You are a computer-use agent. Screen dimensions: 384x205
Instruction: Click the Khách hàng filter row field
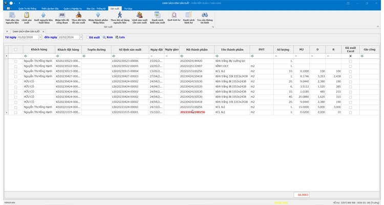[39, 56]
